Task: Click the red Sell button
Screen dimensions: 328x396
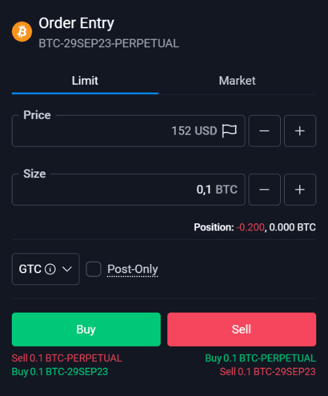Action: (x=241, y=329)
